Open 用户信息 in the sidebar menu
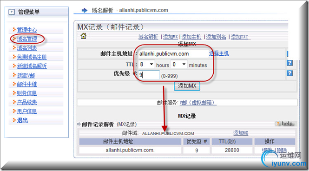This screenshot has width=309, height=171. (x=27, y=112)
